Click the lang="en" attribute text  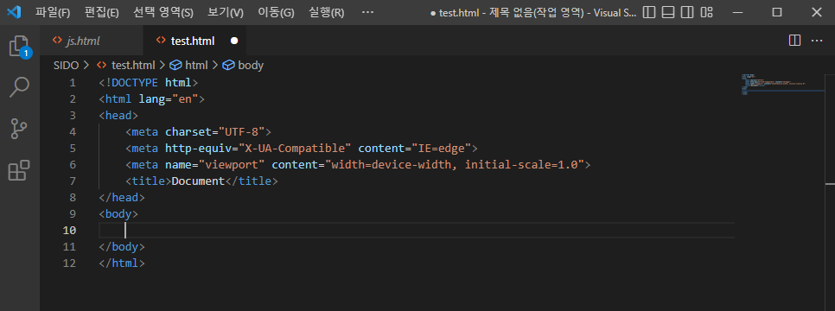[169, 99]
